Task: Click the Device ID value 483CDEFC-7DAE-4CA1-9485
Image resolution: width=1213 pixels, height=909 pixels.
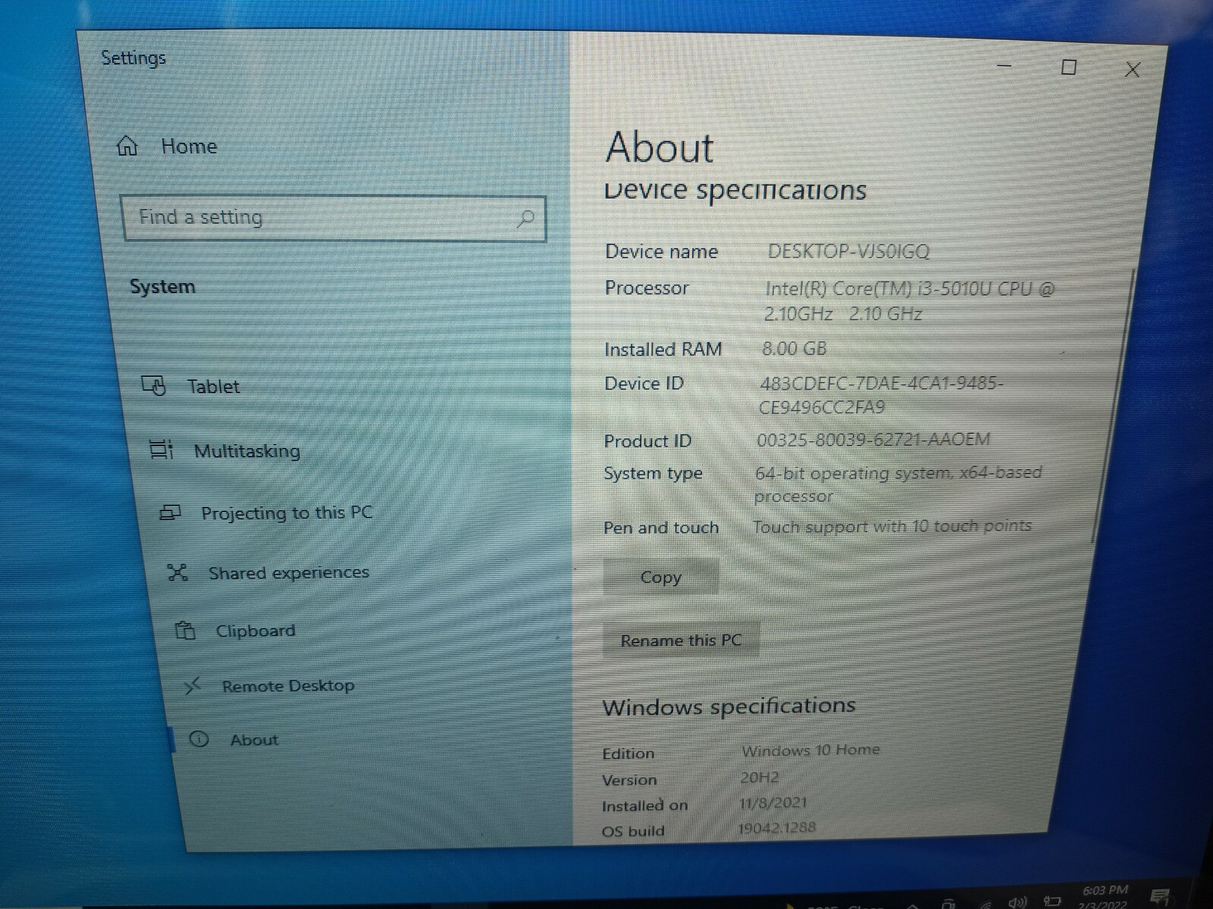Action: point(881,395)
